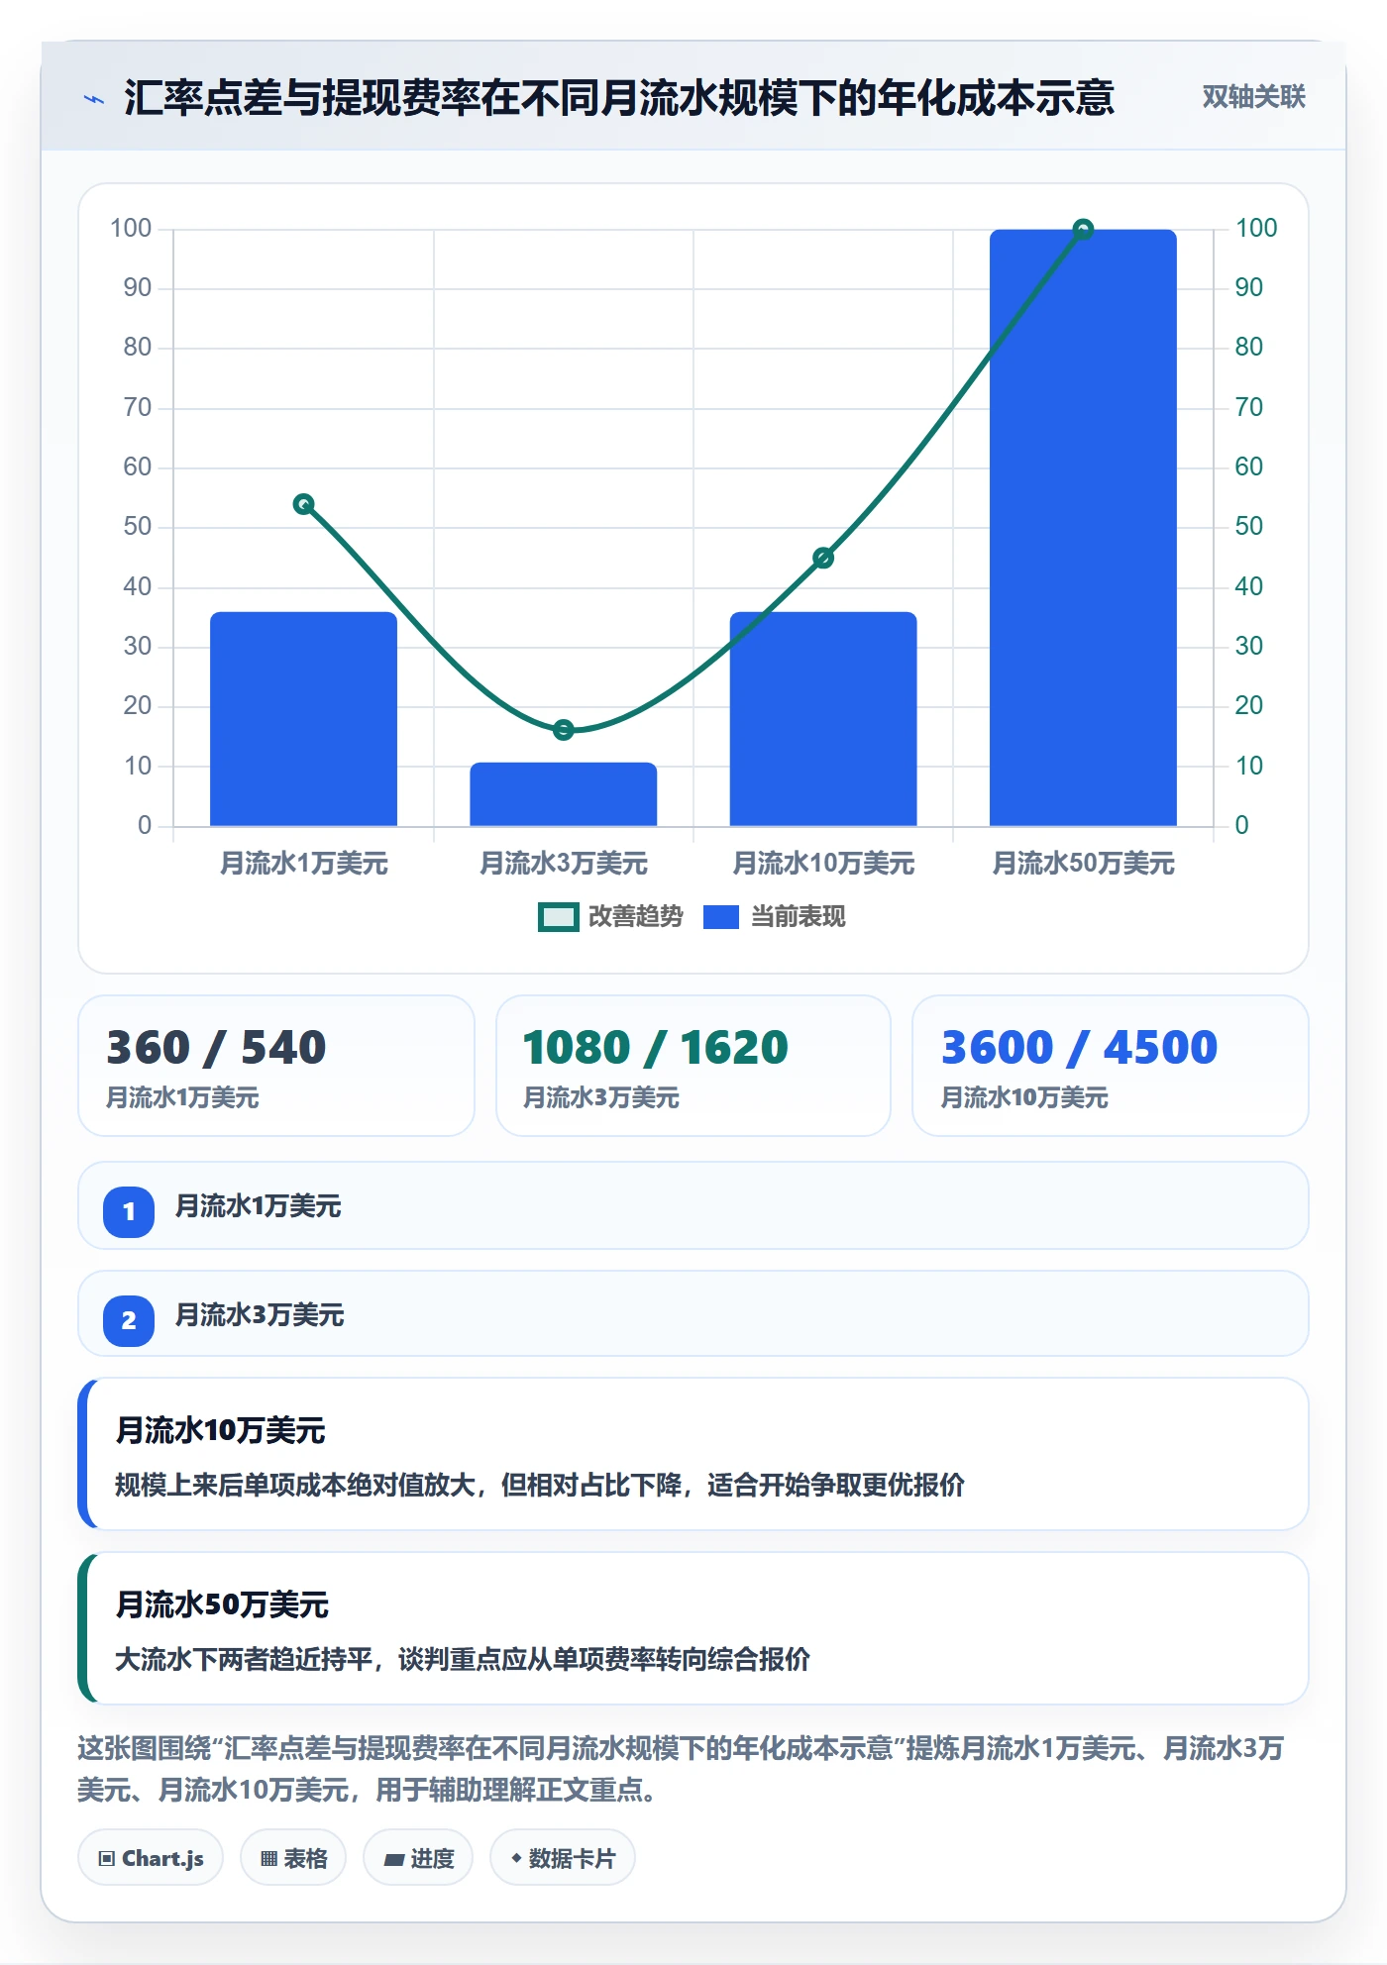1387x1965 pixels.
Task: Open the 1080 / 1620 data card
Action: 693,1066
